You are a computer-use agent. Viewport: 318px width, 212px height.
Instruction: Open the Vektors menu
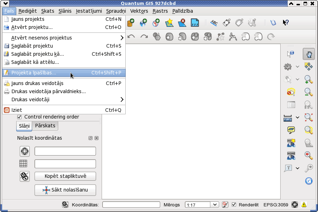click(139, 11)
